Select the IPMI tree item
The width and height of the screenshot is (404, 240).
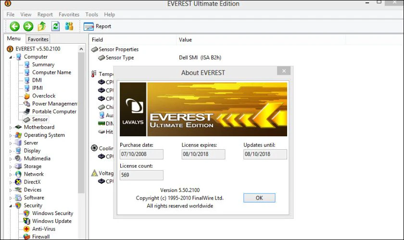(x=38, y=88)
